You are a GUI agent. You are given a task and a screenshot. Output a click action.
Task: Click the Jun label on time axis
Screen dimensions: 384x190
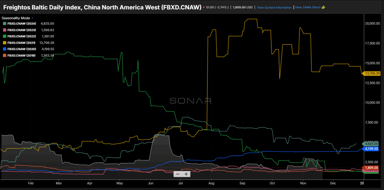click(x=151, y=184)
